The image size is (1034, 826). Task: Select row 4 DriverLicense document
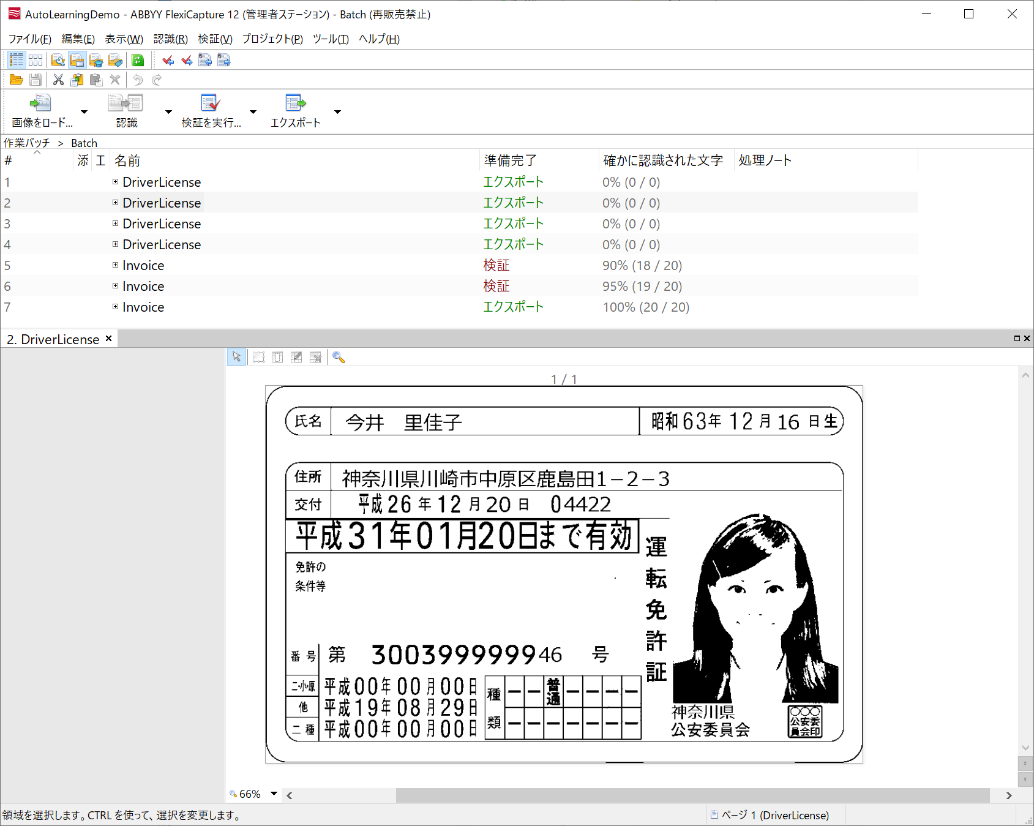(x=459, y=244)
